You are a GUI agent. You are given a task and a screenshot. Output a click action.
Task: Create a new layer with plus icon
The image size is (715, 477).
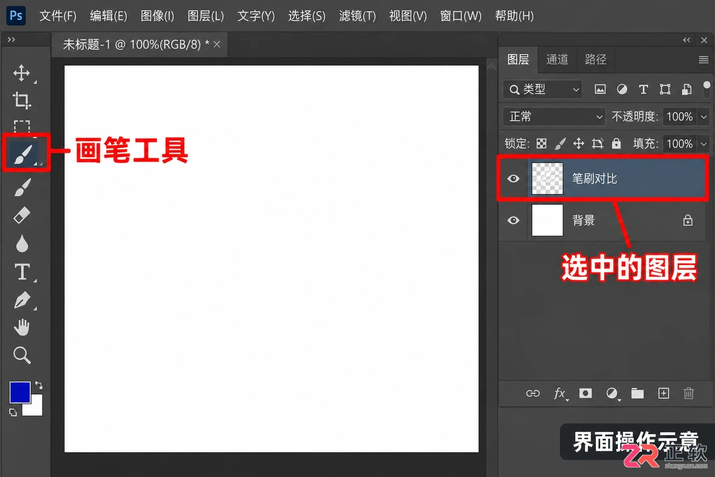(664, 394)
